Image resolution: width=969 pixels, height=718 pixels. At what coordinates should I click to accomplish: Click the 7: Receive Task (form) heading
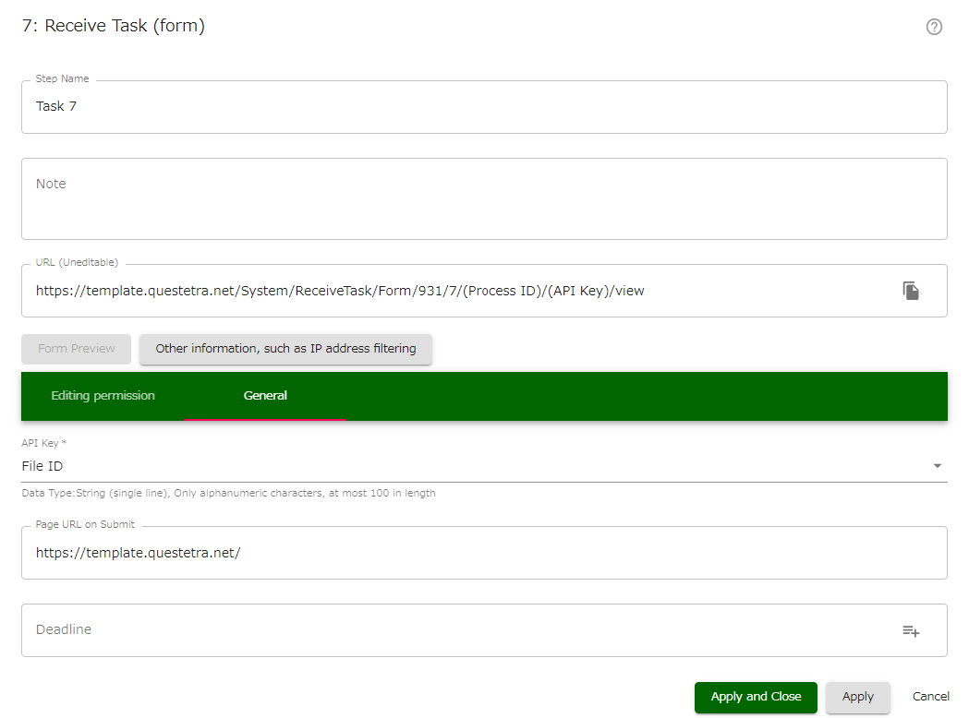(113, 26)
